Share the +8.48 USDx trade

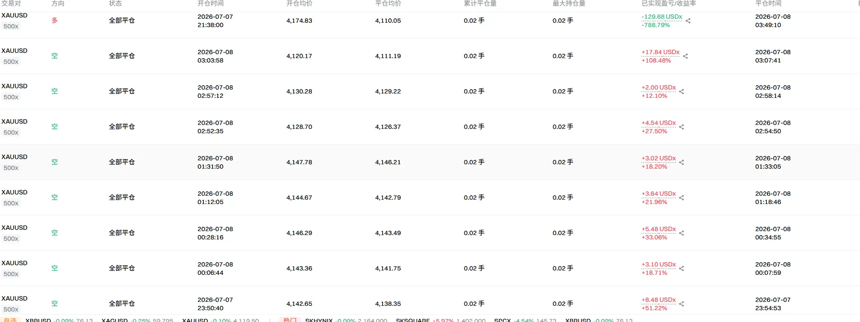(681, 304)
